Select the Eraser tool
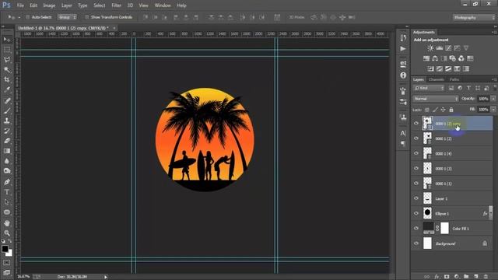Image resolution: width=498 pixels, height=280 pixels. pos(7,141)
